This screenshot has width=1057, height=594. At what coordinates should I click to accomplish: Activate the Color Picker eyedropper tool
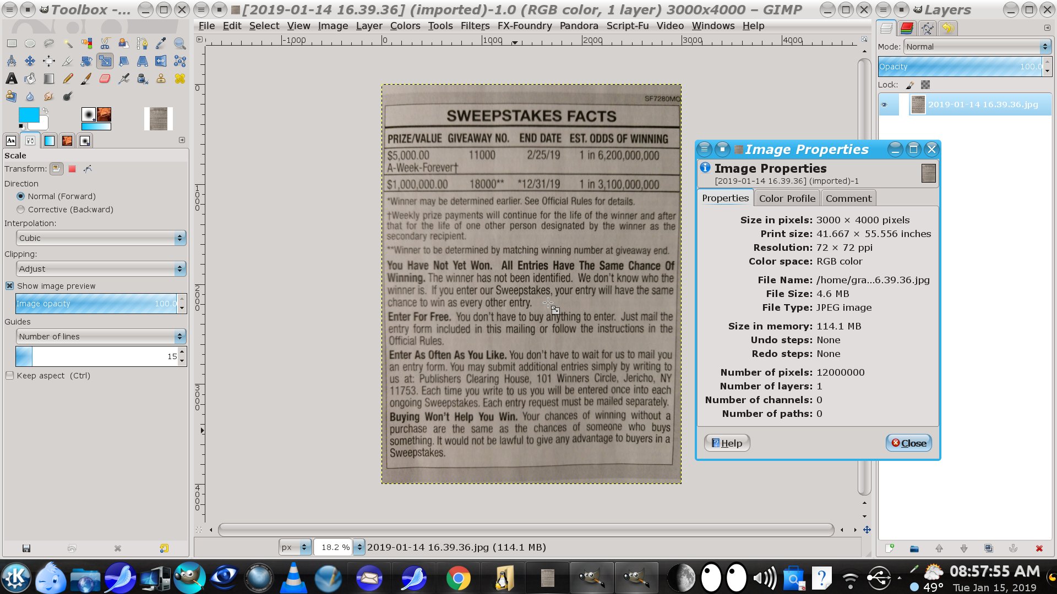161,43
